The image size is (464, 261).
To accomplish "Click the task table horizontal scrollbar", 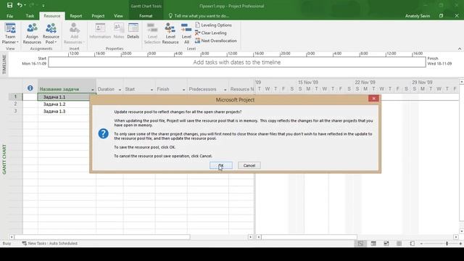I will tap(102, 237).
